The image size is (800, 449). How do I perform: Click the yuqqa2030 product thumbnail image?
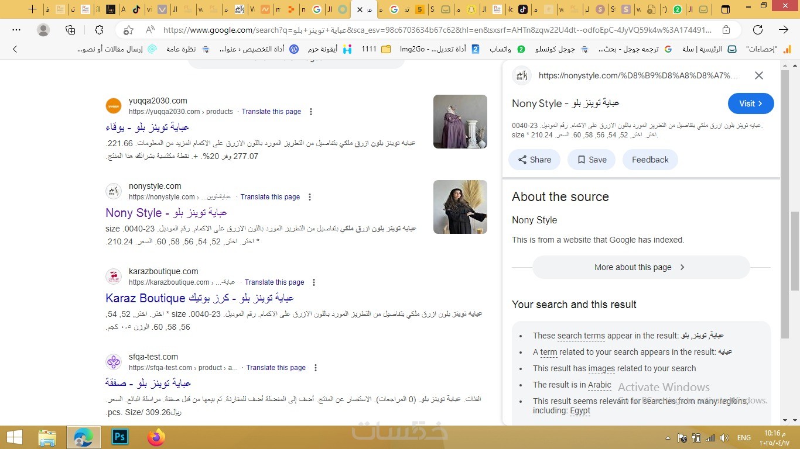460,122
